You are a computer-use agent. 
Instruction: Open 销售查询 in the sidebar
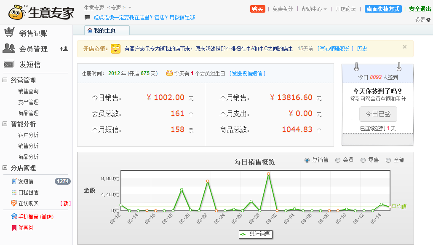coord(28,91)
